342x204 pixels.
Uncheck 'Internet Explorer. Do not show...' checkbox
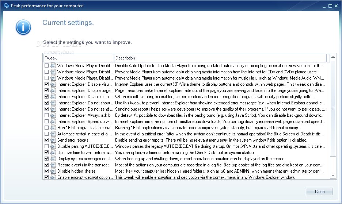point(46,103)
